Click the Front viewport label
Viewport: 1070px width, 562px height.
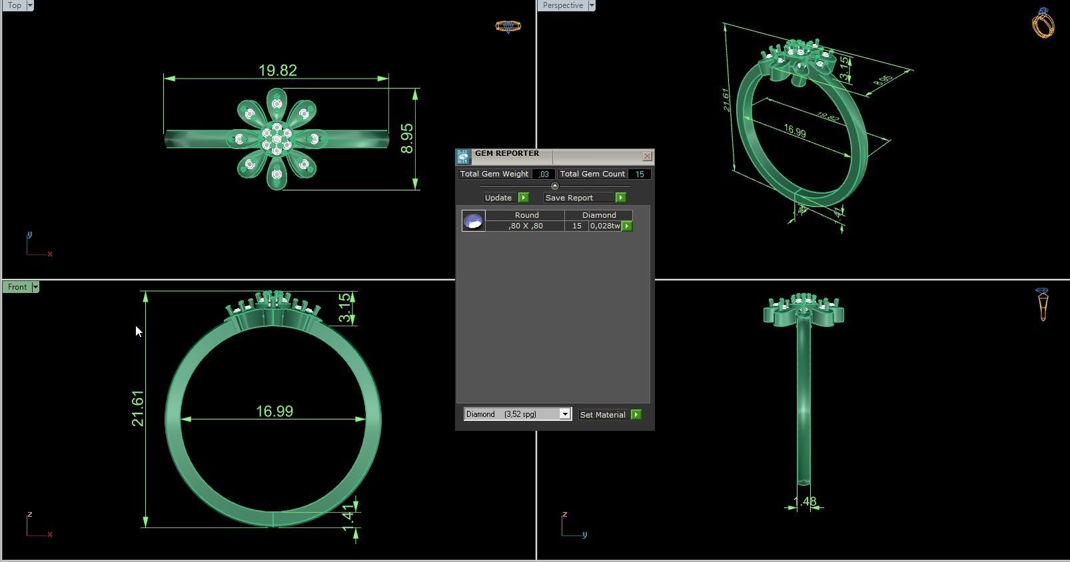click(x=17, y=287)
